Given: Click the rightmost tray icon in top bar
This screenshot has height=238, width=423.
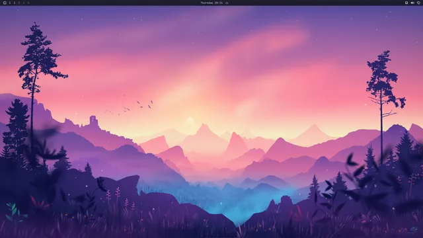Looking at the screenshot, I should [418, 3].
